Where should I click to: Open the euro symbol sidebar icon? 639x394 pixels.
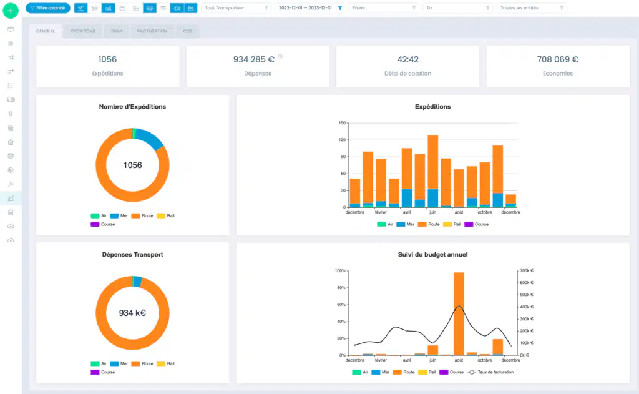click(11, 170)
